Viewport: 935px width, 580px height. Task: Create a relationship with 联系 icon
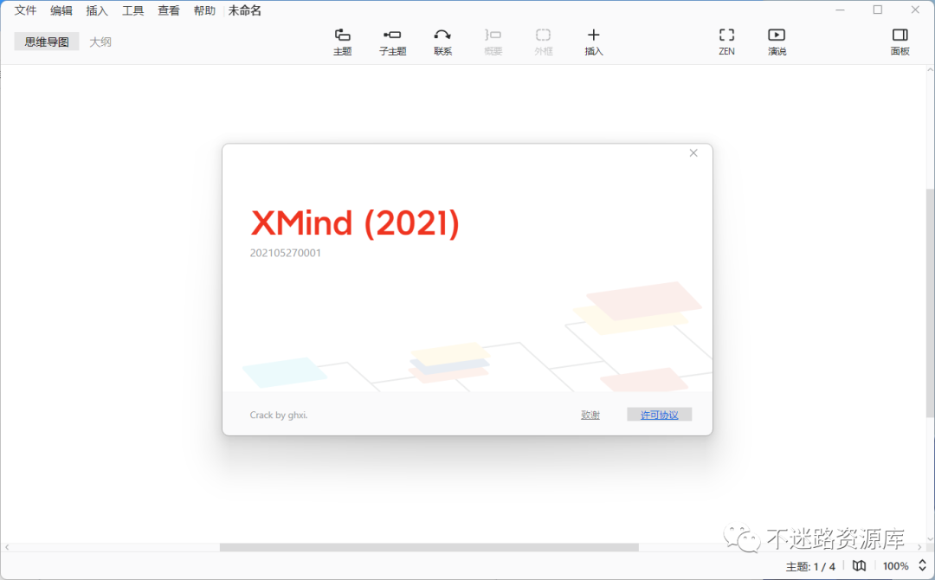click(x=442, y=42)
